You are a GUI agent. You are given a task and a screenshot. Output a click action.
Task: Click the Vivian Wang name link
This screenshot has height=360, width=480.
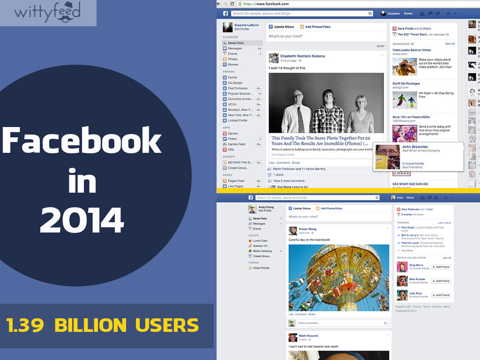307,229
